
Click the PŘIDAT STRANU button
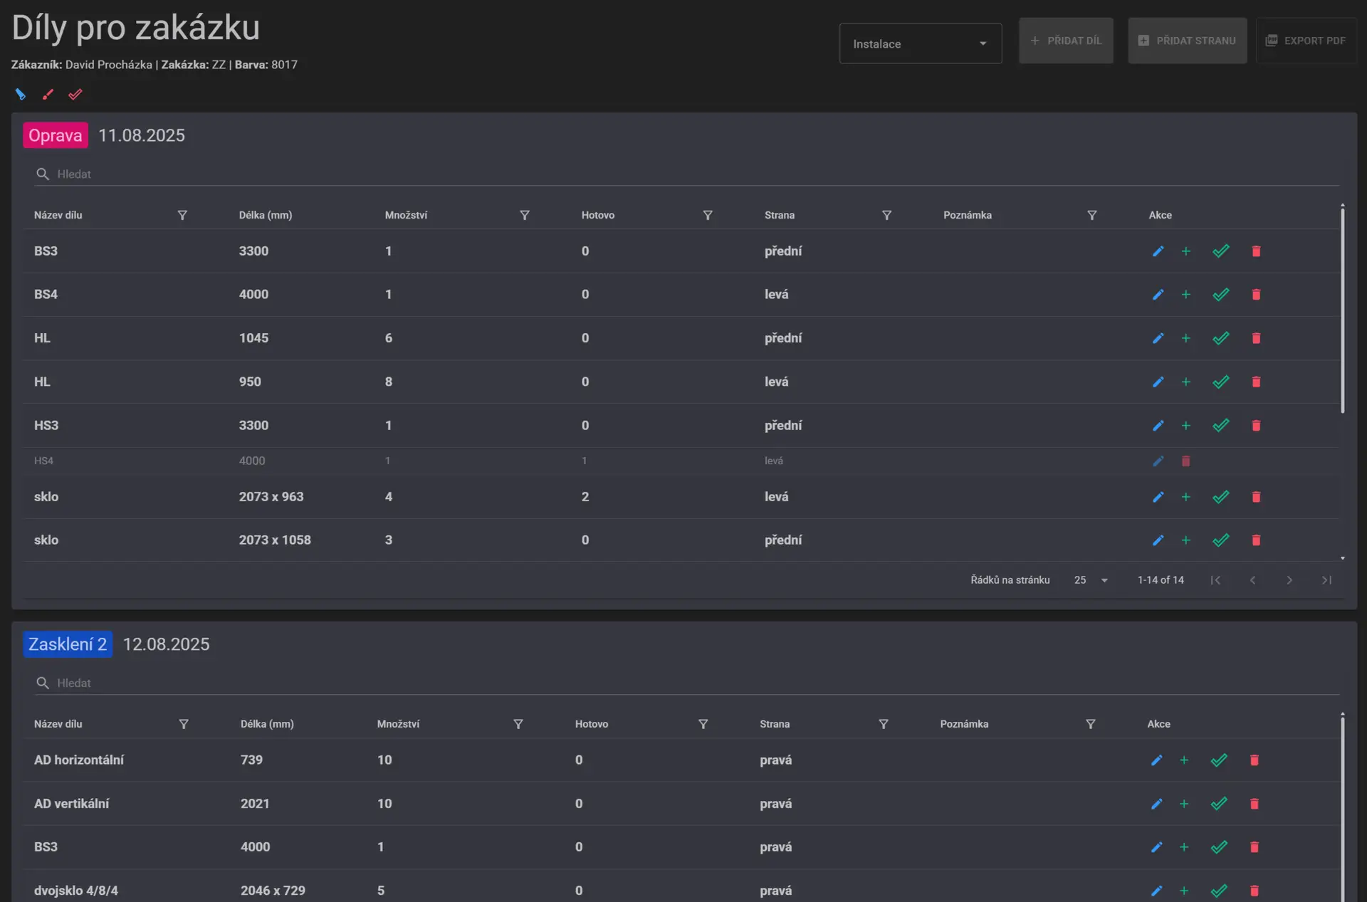point(1187,41)
